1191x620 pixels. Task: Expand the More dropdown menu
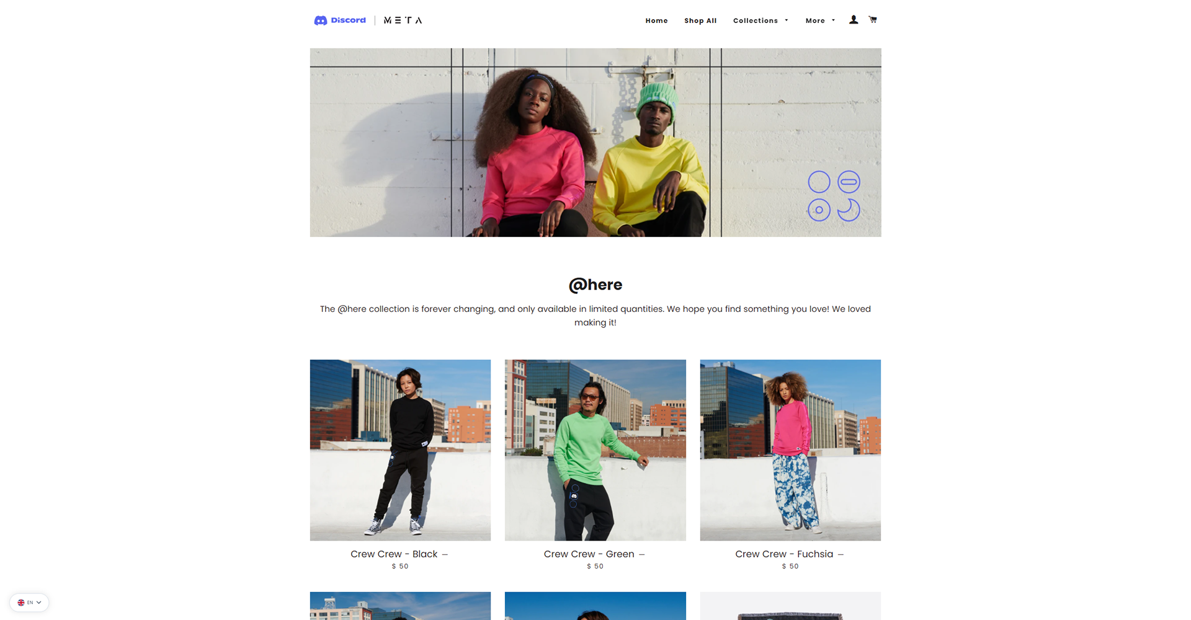[x=820, y=20]
